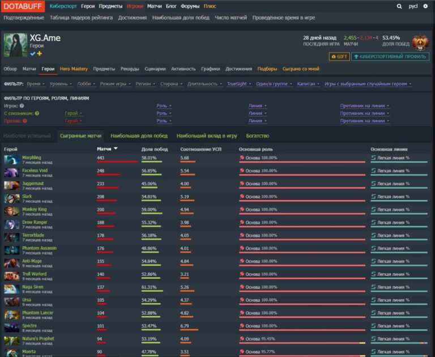
Task: Click the Spectre hero portrait
Action: pos(12,328)
